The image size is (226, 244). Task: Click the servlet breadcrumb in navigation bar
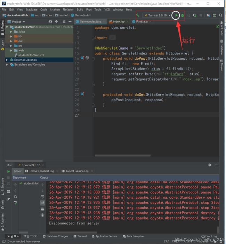click(x=62, y=15)
